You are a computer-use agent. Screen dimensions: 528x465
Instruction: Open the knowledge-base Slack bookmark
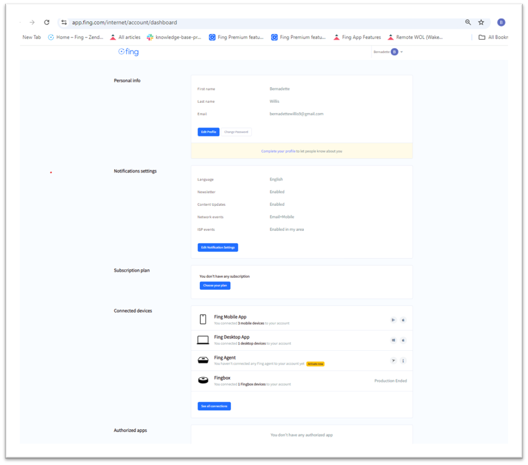[x=174, y=37]
